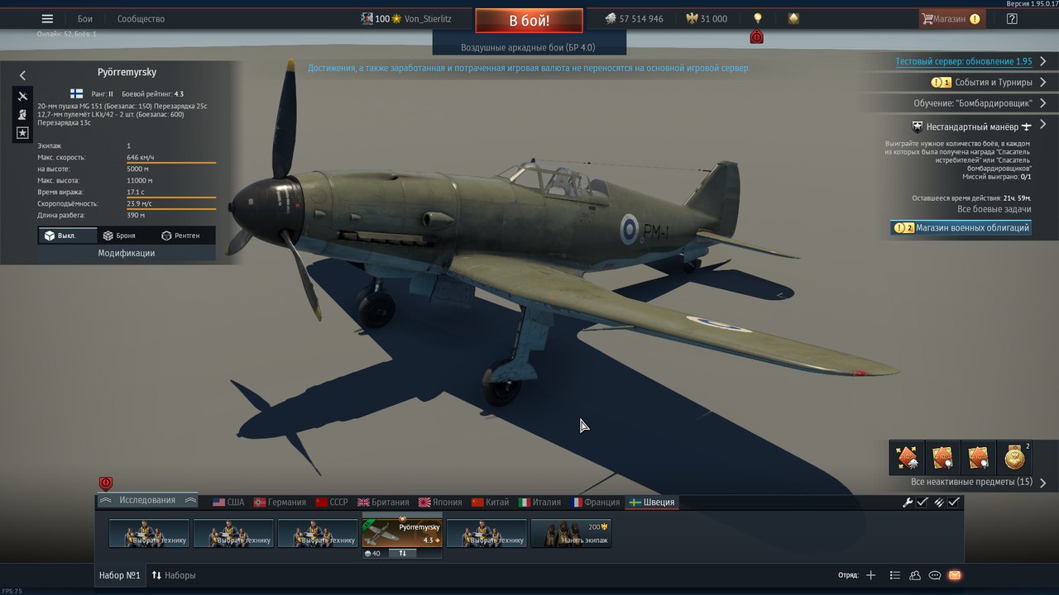Screen dimensions: 1059x595
Task: Choose vehicle for third crew slot
Action: [x=318, y=533]
